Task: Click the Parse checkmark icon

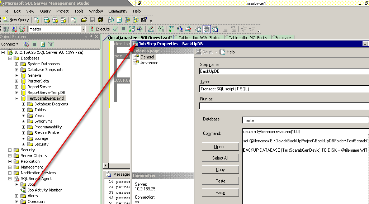Action: click(x=115, y=29)
